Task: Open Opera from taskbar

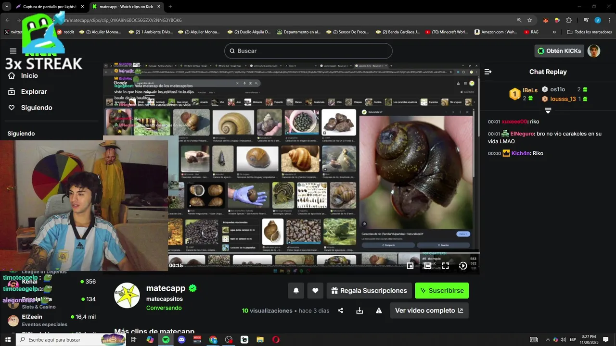Action: click(x=276, y=340)
